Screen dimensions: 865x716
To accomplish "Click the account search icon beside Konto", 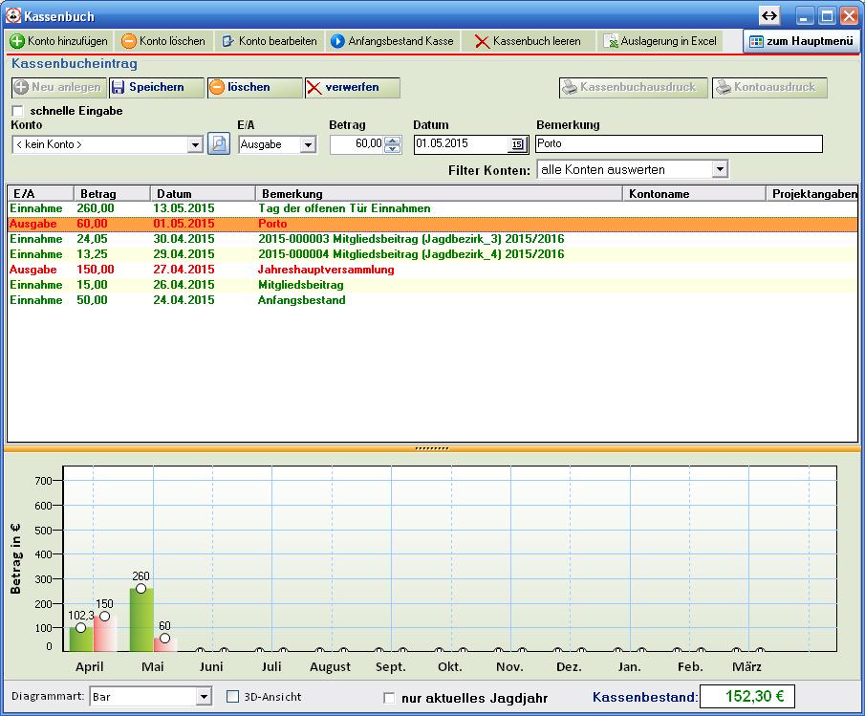I will [x=219, y=144].
